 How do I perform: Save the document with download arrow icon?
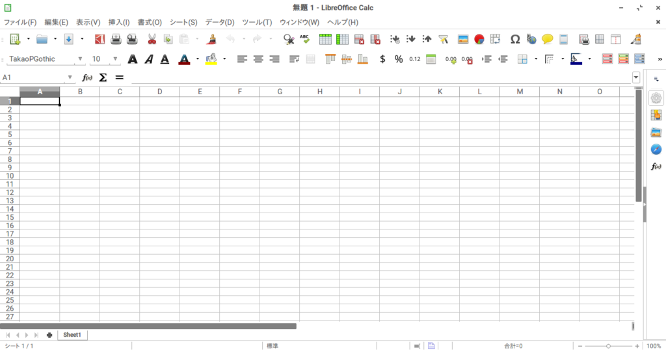coord(68,40)
